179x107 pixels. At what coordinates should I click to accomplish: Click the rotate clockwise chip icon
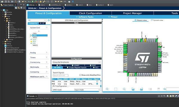(x=133, y=89)
